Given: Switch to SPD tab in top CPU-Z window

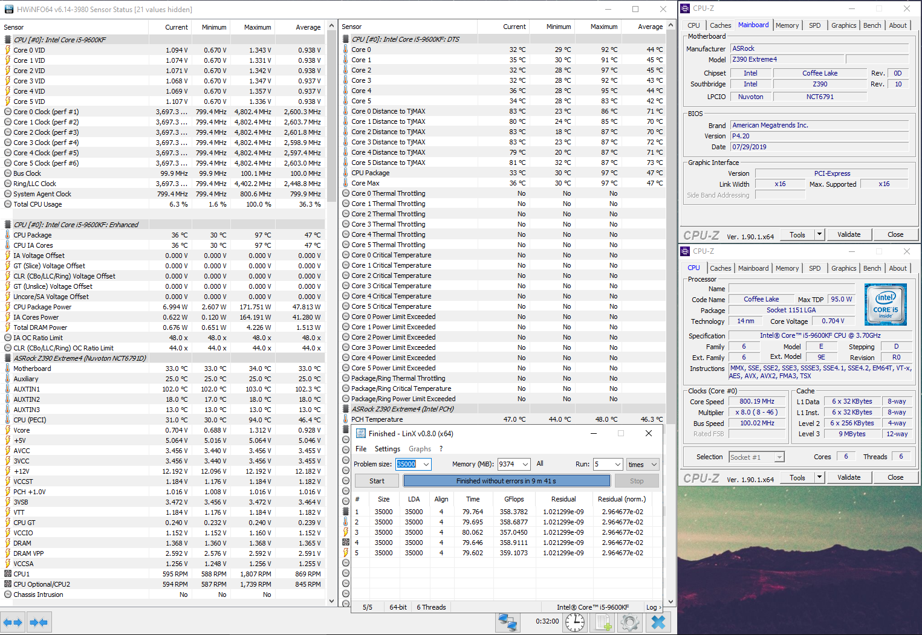Looking at the screenshot, I should [814, 25].
